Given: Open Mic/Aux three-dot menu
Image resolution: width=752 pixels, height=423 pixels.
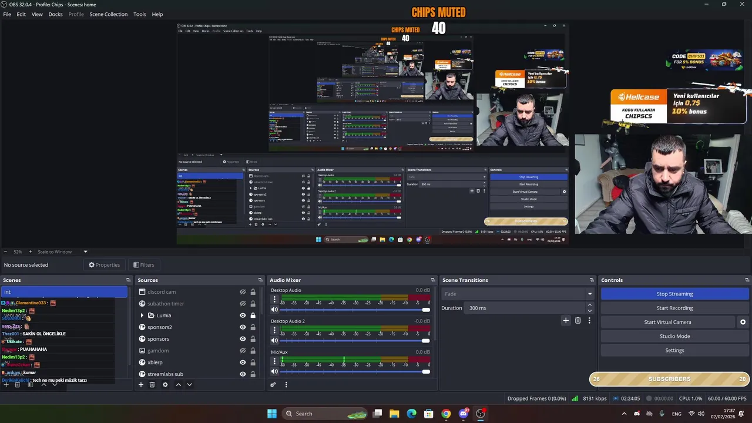Looking at the screenshot, I should tap(274, 361).
